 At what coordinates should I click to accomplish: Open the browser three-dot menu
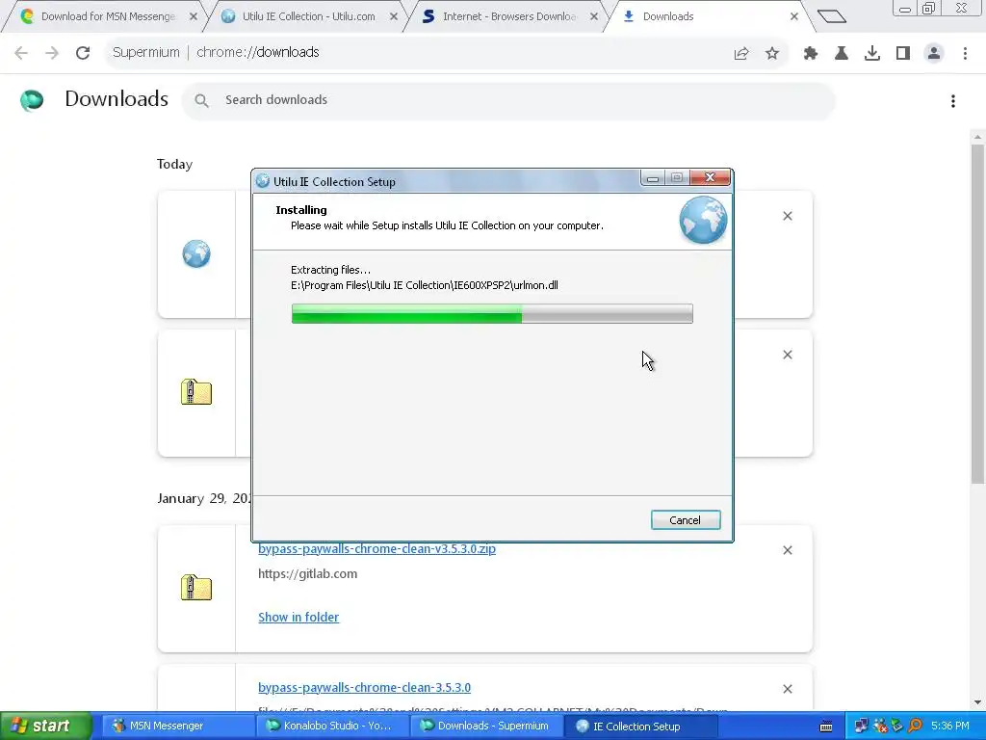point(965,54)
